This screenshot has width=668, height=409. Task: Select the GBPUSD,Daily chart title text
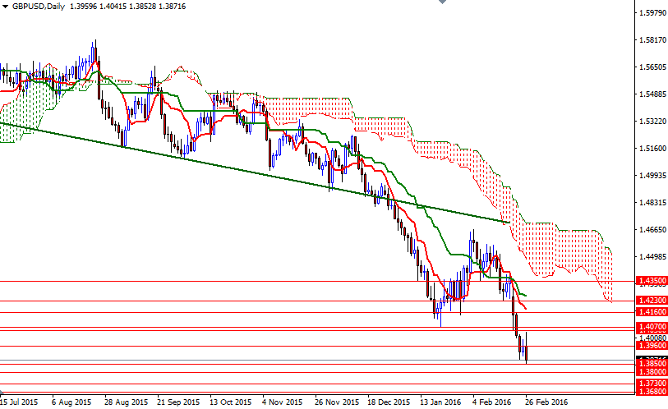pos(39,7)
